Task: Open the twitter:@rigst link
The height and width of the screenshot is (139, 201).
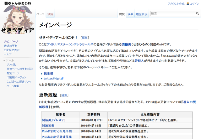Action: point(52,79)
